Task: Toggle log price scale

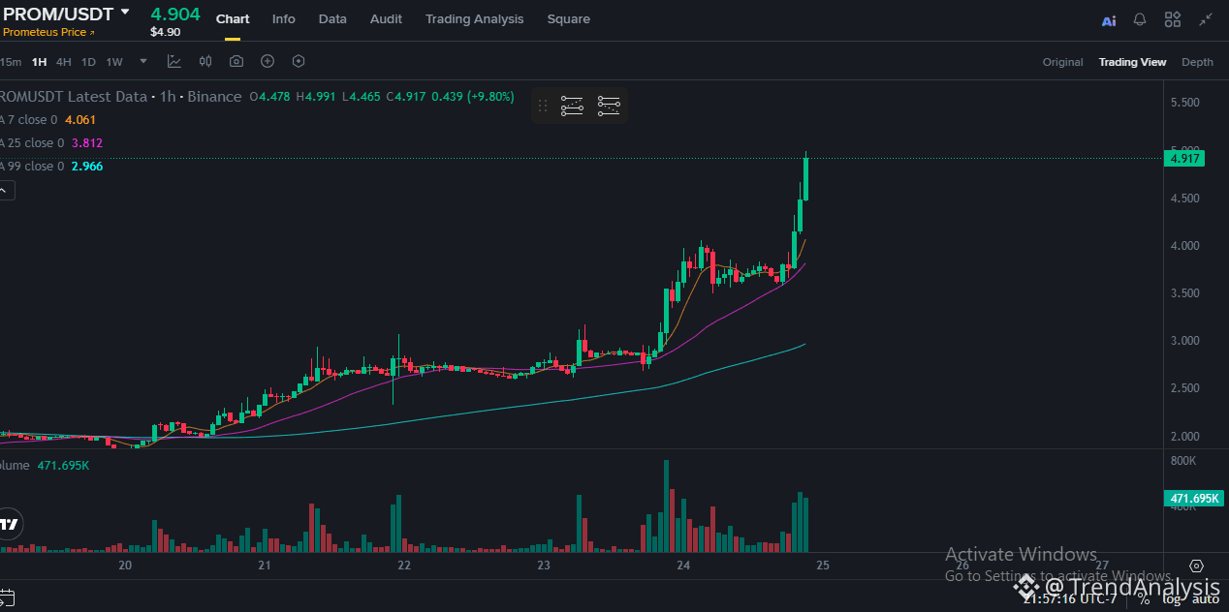Action: click(1173, 599)
